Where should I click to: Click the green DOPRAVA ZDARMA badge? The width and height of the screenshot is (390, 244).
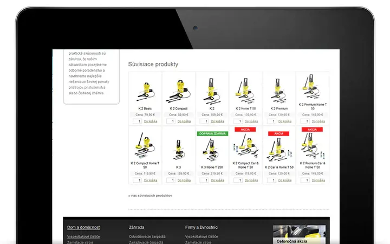pyautogui.click(x=212, y=134)
